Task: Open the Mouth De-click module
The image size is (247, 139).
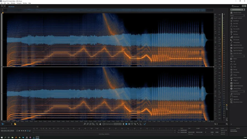Action: [237, 45]
